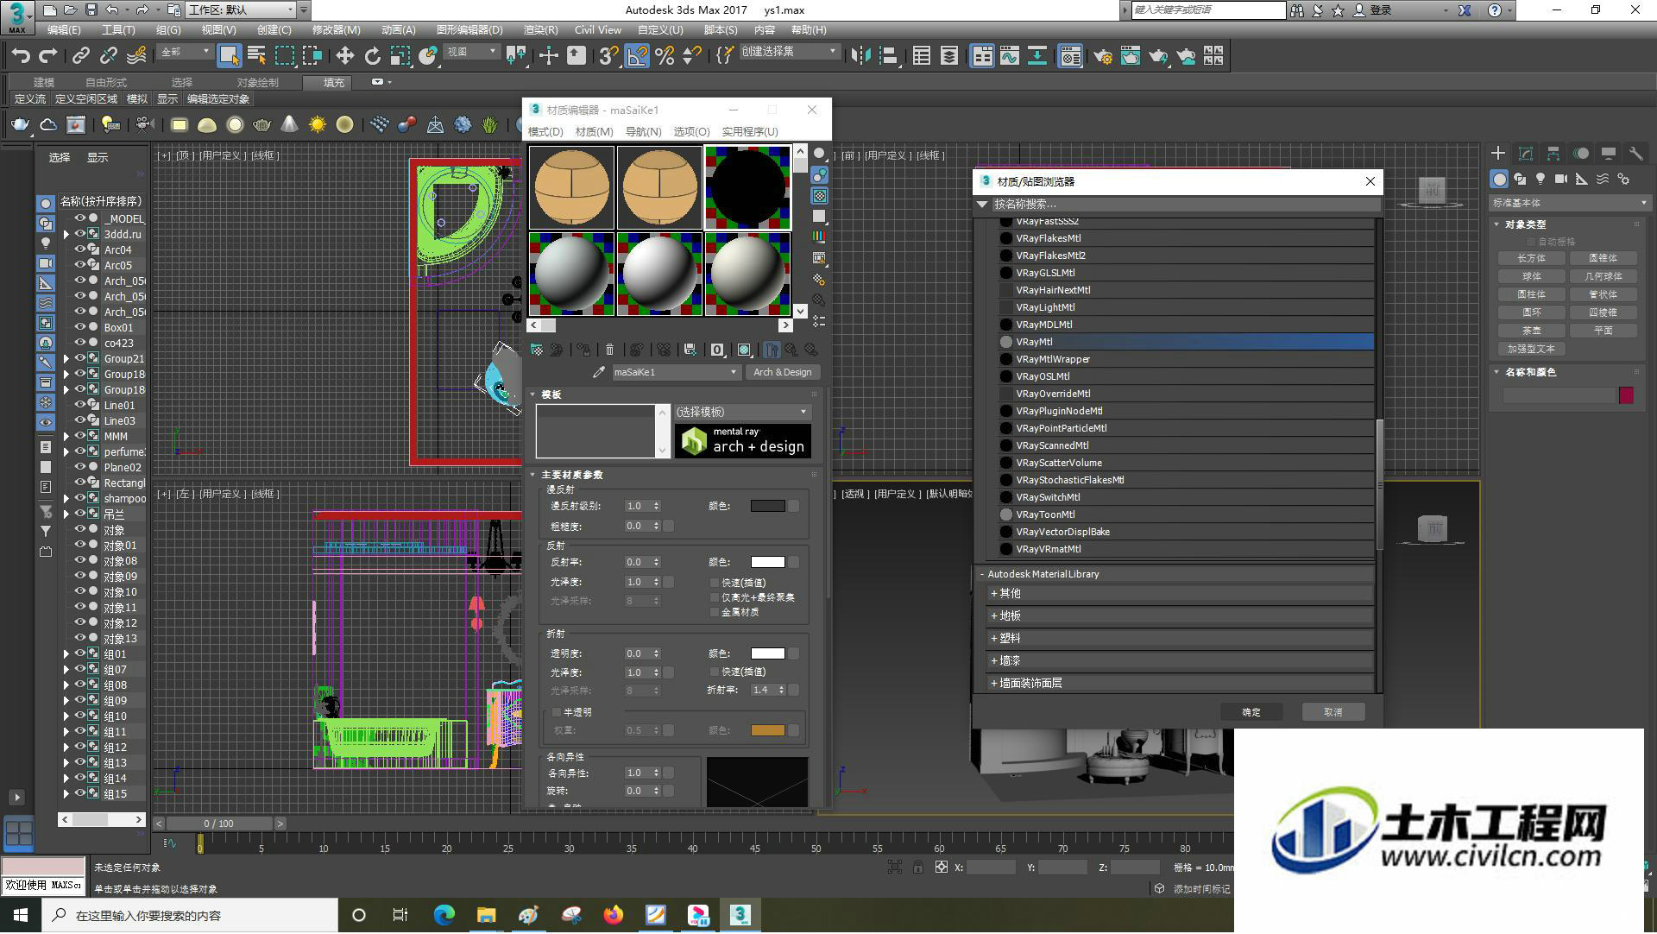Click the 漫反射 dark color swatch
1657x934 pixels.
767,506
